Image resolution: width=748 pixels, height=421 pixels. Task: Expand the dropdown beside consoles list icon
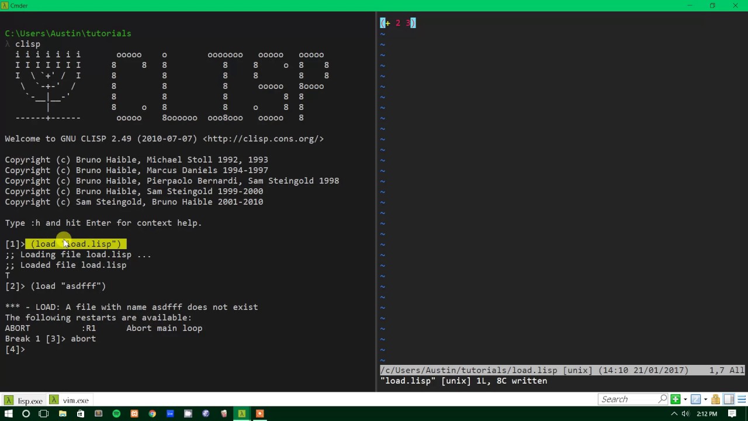[705, 399]
